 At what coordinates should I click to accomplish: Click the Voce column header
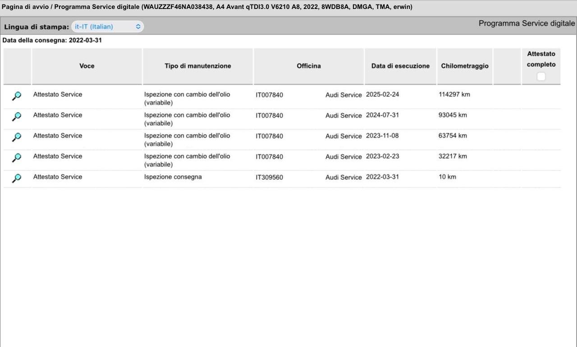87,66
